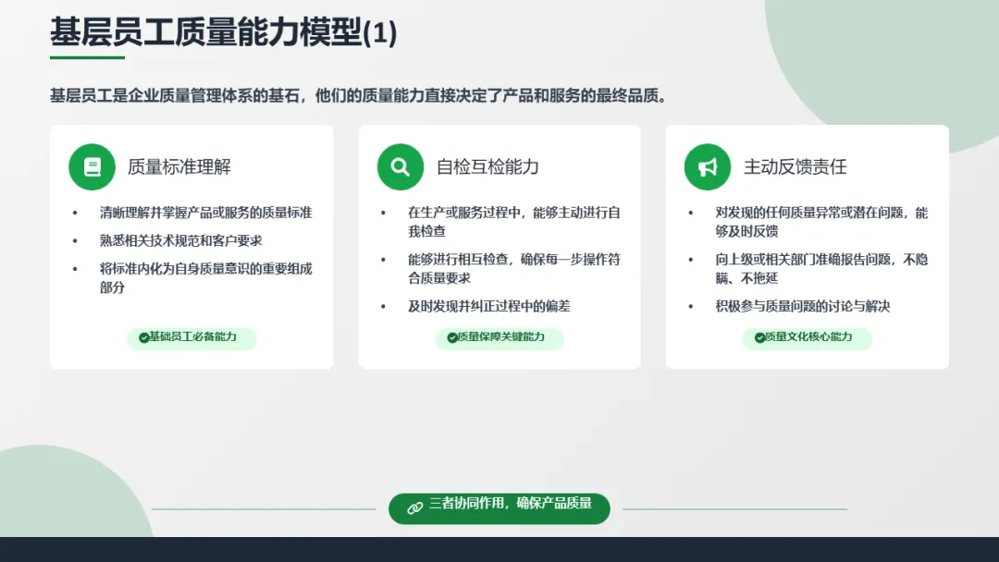Viewport: 999px width, 562px height.
Task: Click bullet 及时发现并纠正过程中的偏差
Action: coord(489,306)
